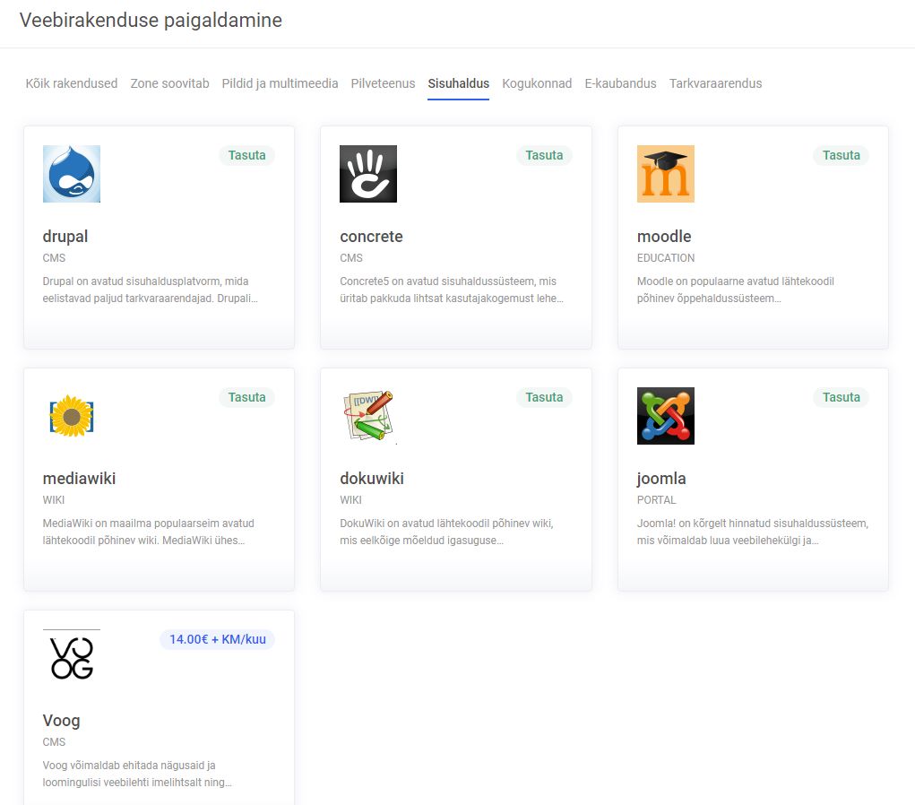Viewport: 915px width, 805px height.
Task: Switch to the Kõik rakendused tab
Action: point(71,83)
